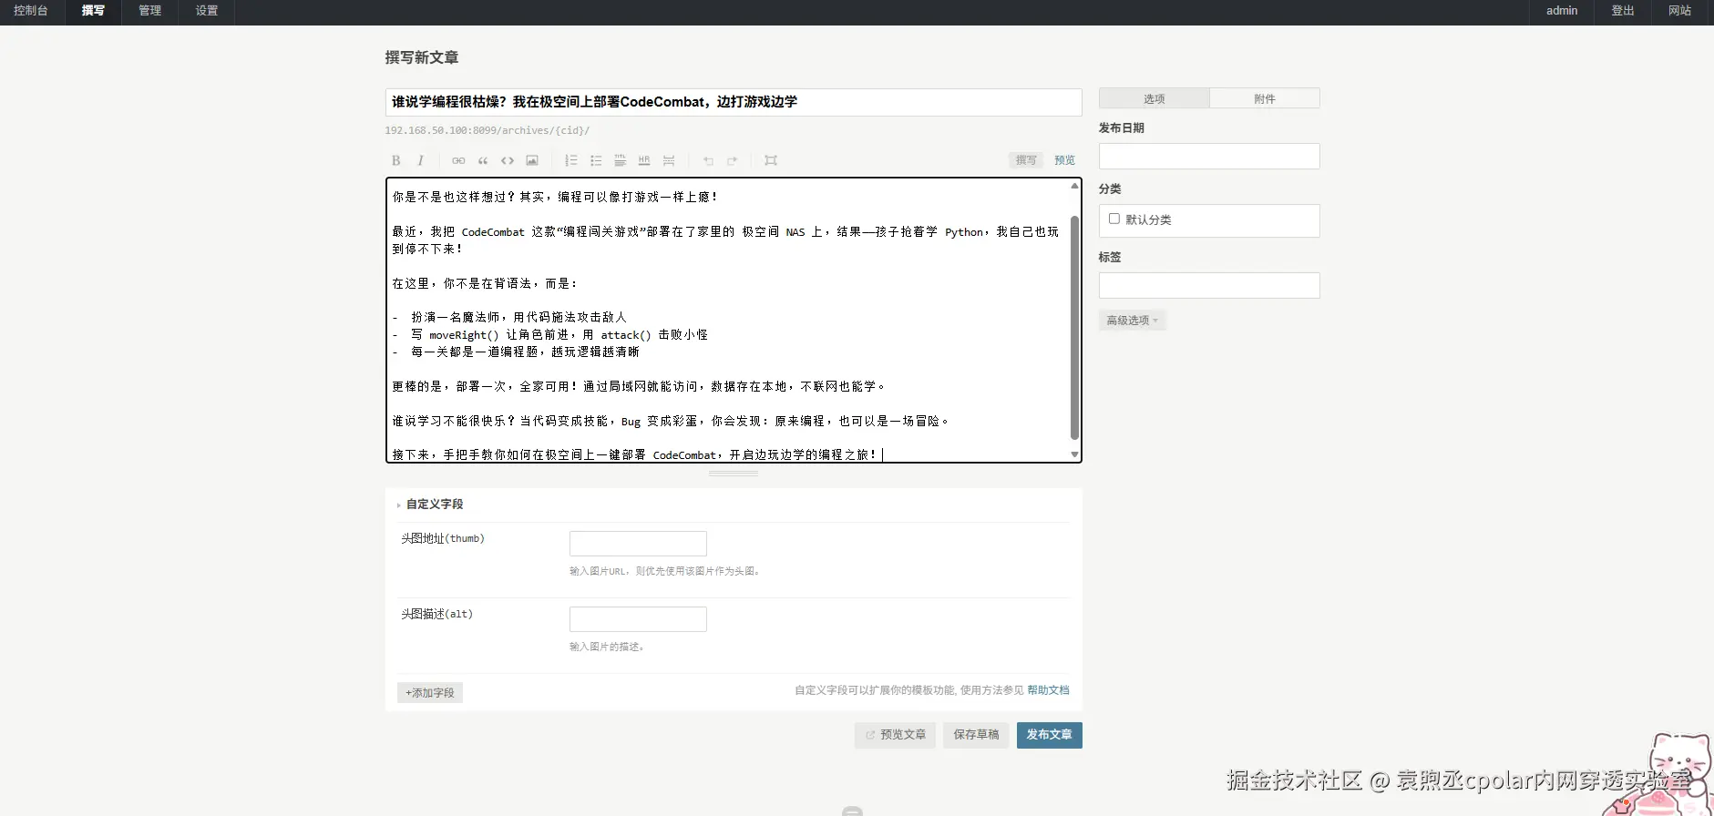Open the admin profile link
Viewport: 1714px width, 816px height.
(1562, 11)
